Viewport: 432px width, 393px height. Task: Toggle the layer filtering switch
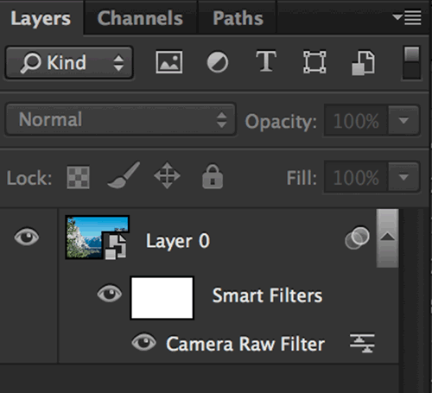click(x=412, y=63)
